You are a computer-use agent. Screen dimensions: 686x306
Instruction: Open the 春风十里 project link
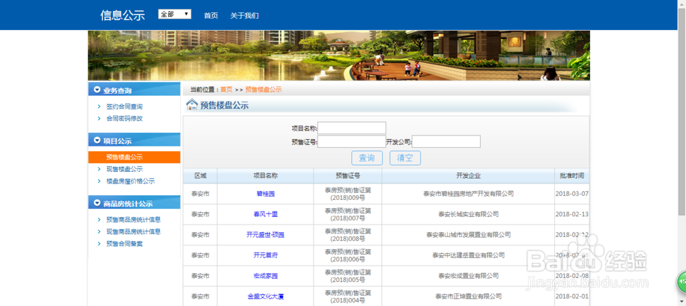(265, 214)
